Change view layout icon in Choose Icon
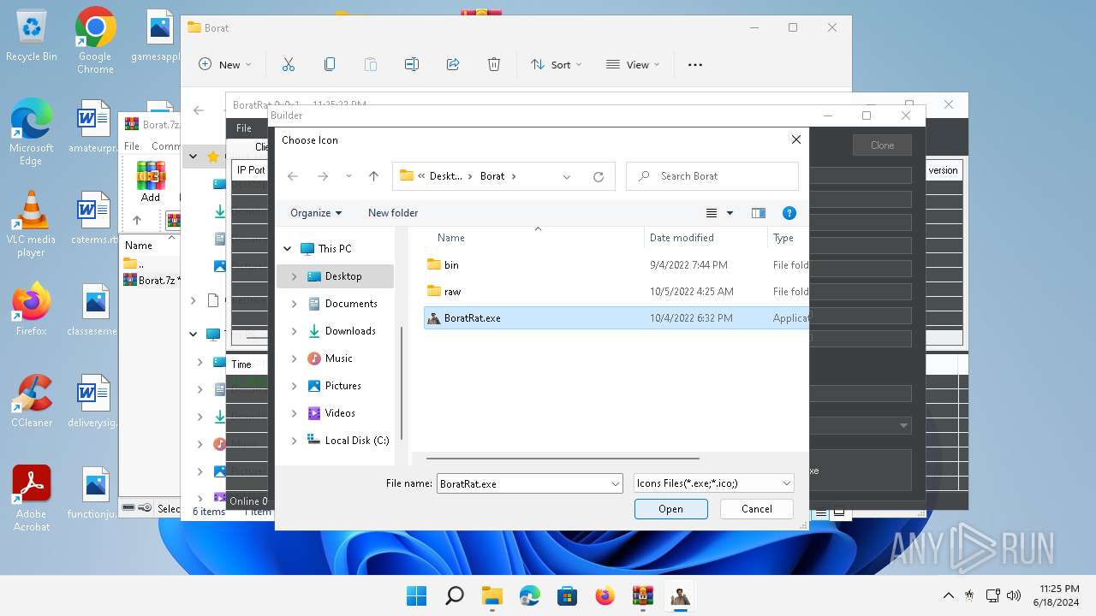Screen dimensions: 1096x616 click(712, 213)
